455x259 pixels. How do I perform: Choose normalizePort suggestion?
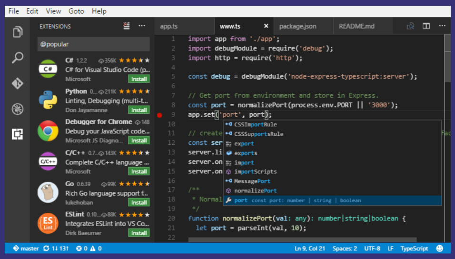point(332,191)
